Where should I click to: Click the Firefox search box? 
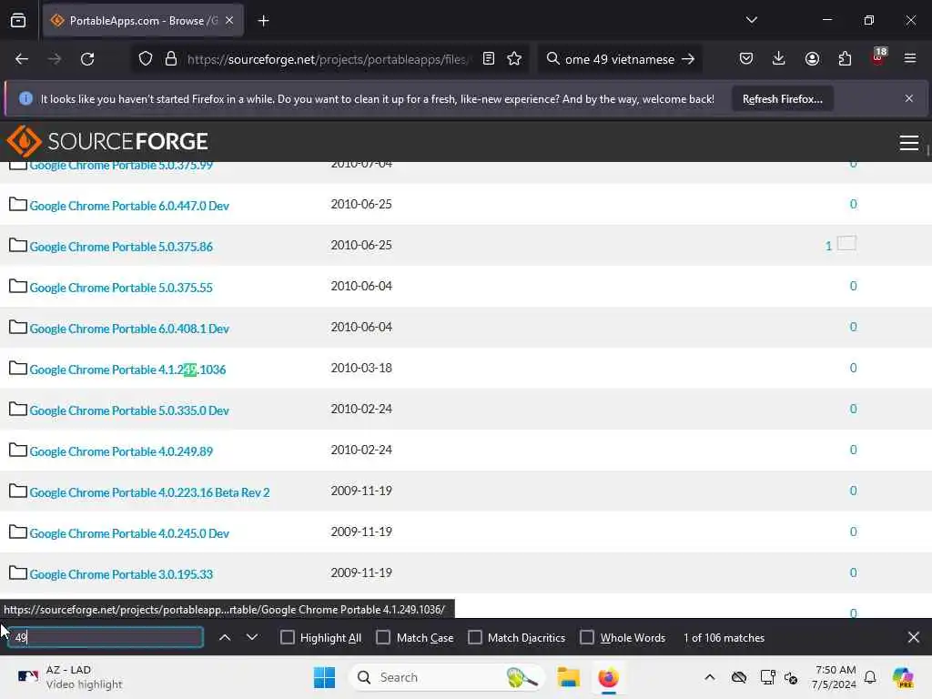pyautogui.click(x=618, y=59)
